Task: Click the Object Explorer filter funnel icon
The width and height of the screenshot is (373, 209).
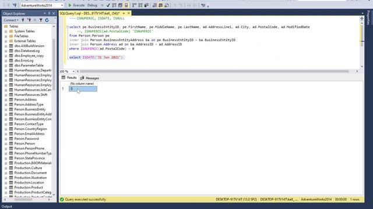Action: click(x=41, y=20)
